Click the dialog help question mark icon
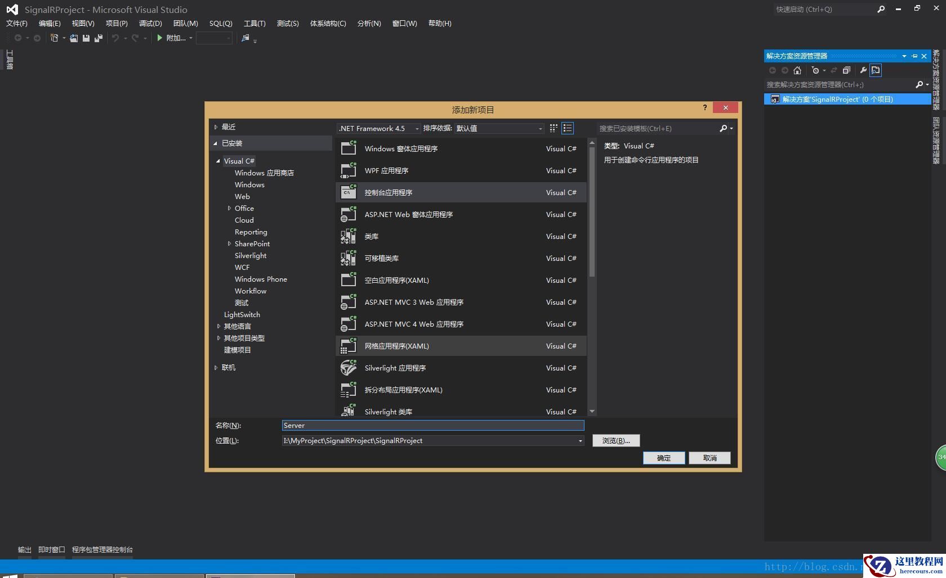Screen dimensions: 946x578 point(704,107)
